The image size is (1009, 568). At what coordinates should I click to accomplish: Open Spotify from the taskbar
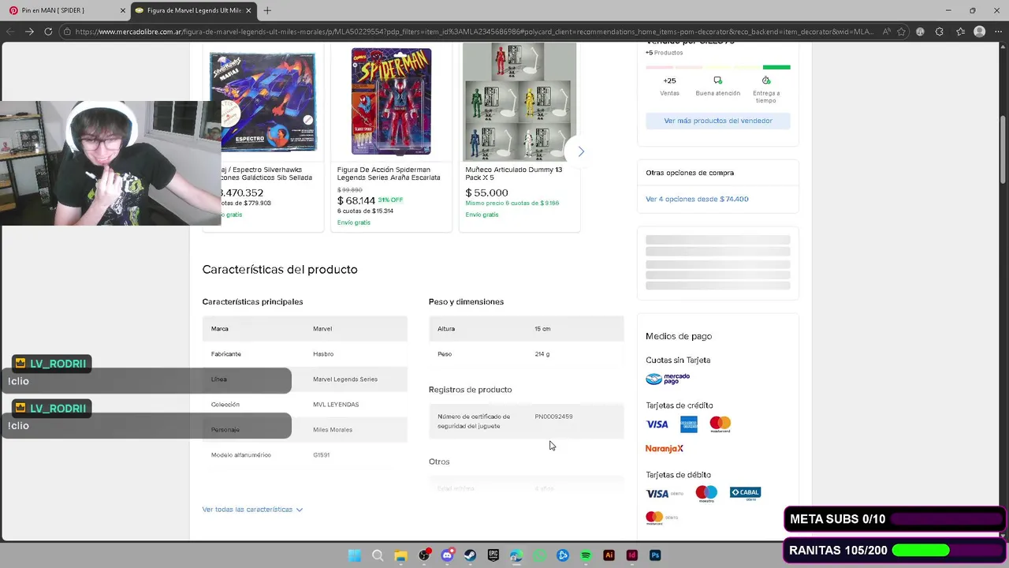pos(586,555)
